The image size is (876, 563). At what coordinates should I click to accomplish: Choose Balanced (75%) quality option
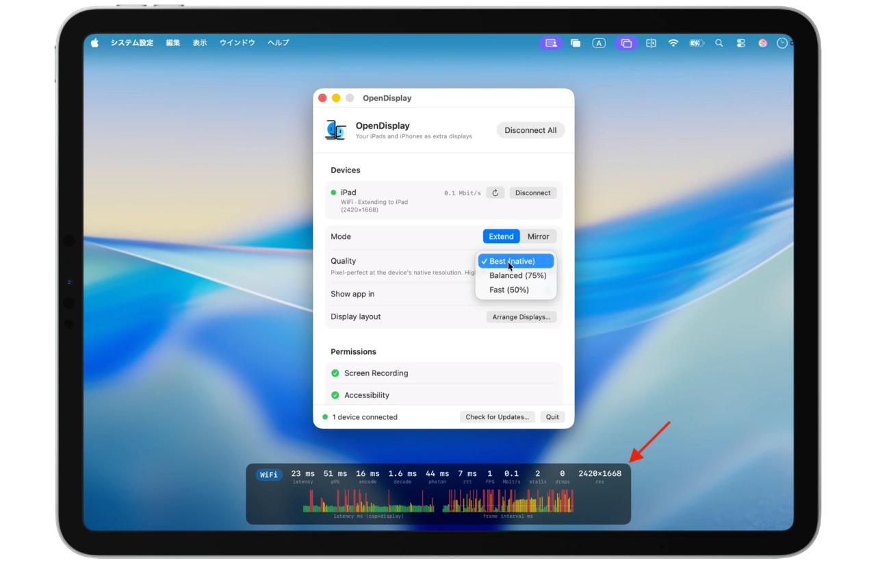pyautogui.click(x=516, y=275)
